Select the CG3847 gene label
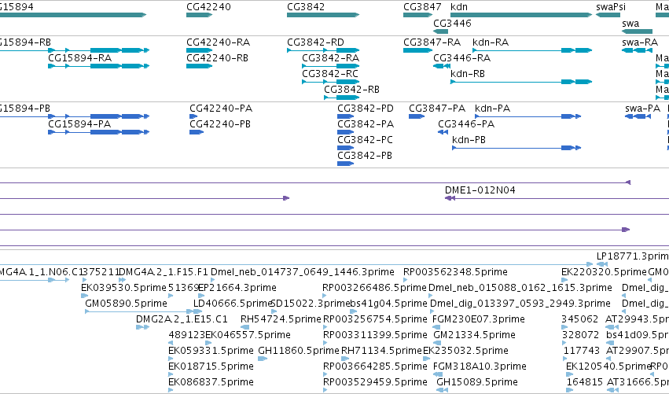Screen dimensions: 669x394 pyautogui.click(x=422, y=7)
